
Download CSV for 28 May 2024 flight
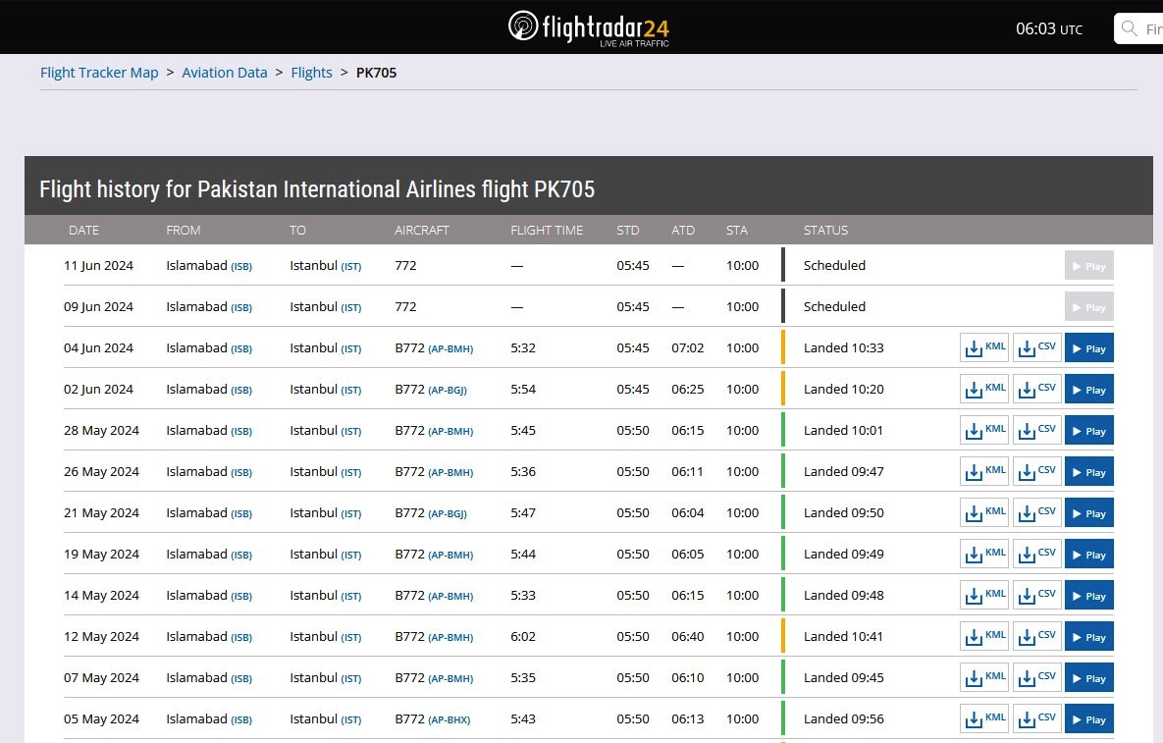1037,430
